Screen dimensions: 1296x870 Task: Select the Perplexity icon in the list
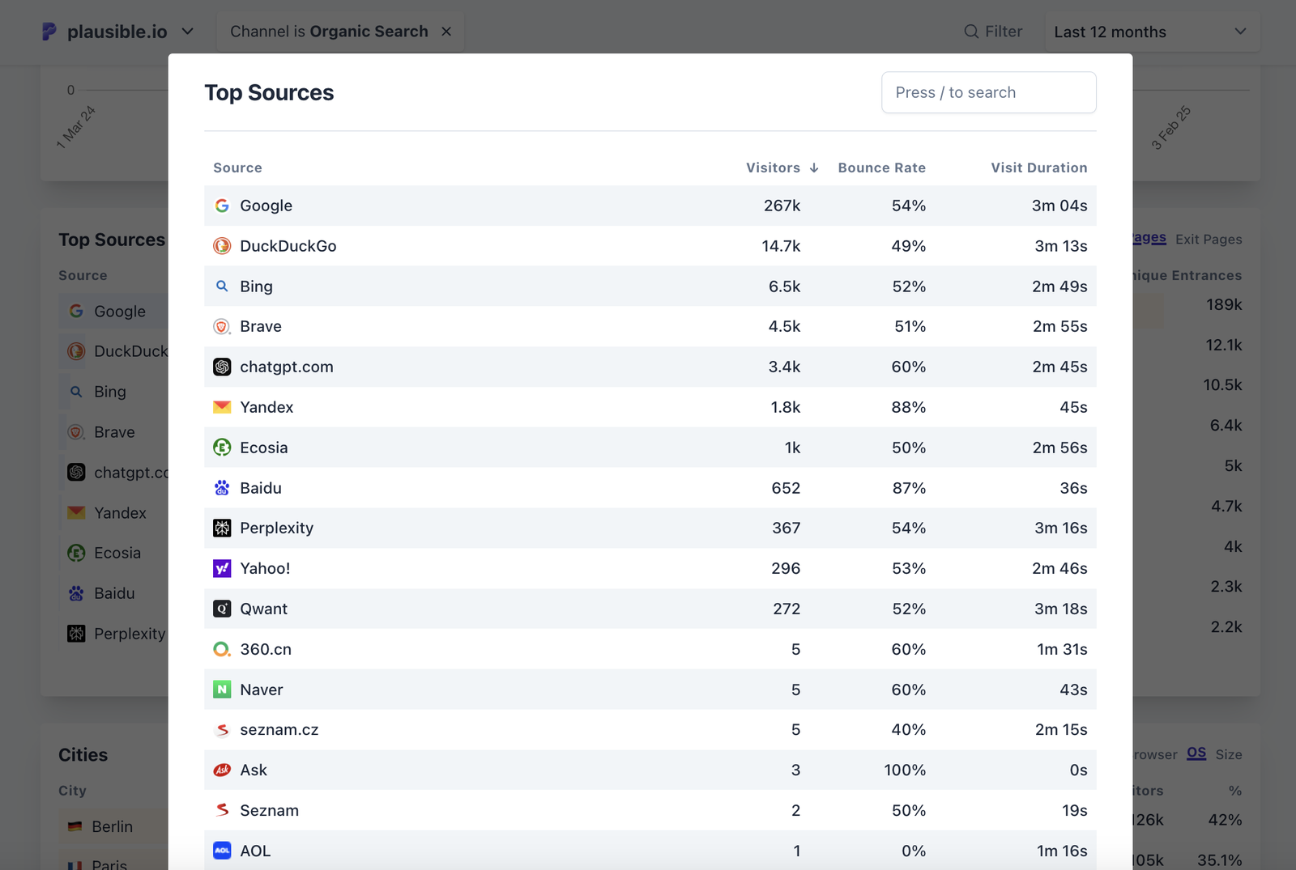click(x=222, y=528)
